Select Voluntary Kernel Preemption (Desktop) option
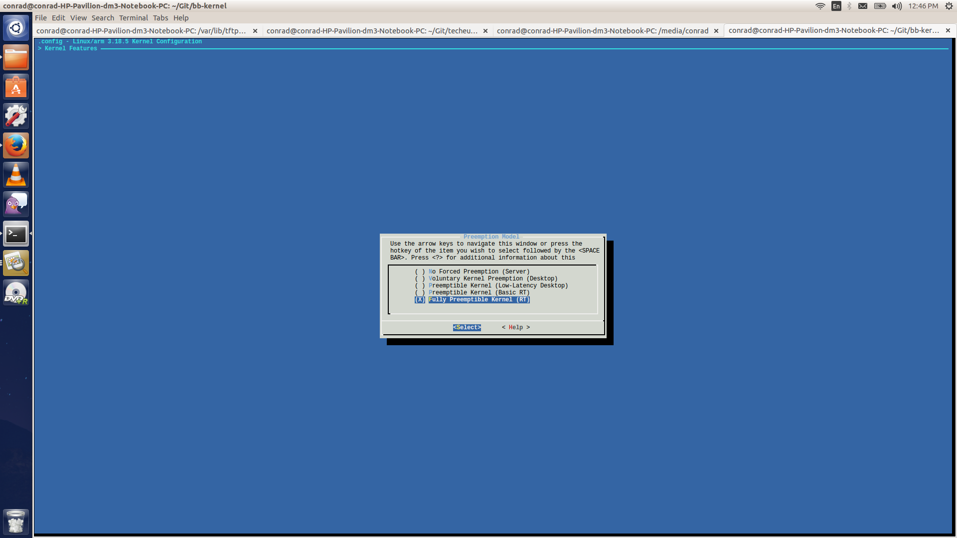Screen dimensions: 957x538 click(x=492, y=278)
